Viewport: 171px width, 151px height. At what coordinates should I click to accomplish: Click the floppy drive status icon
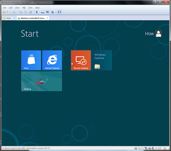click(142, 148)
